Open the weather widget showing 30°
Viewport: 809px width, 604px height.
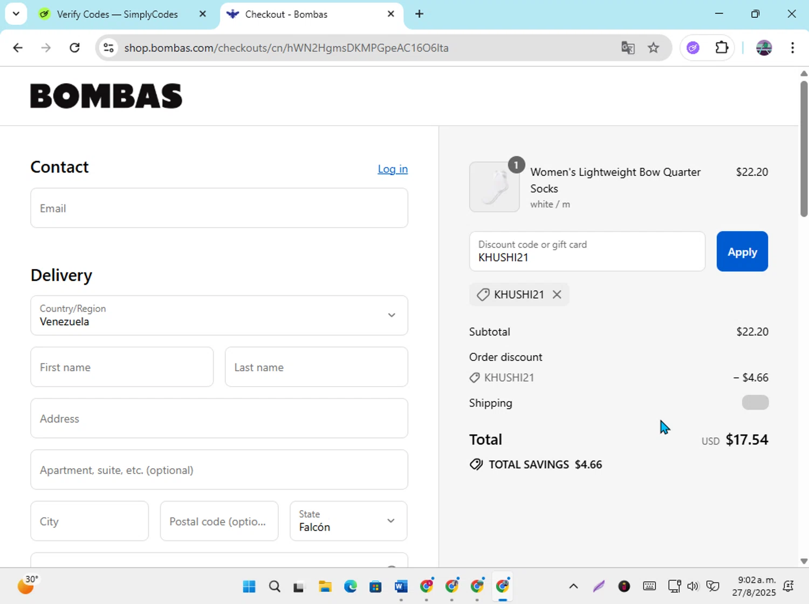click(28, 585)
